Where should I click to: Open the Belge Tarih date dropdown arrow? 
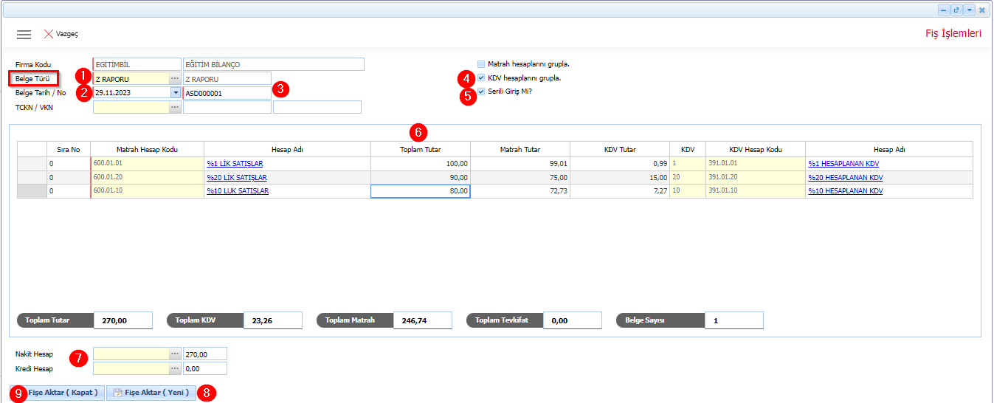[x=176, y=93]
